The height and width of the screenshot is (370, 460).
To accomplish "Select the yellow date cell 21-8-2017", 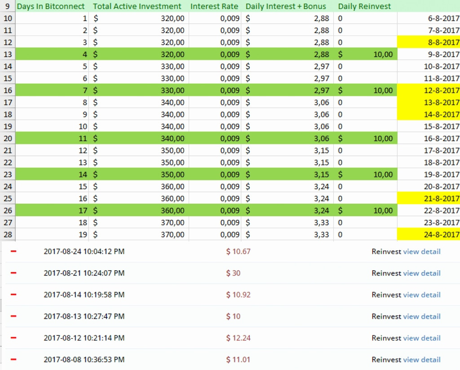I will coord(429,199).
